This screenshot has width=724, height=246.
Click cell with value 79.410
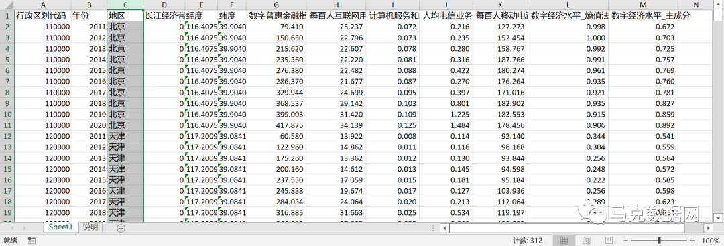277,27
